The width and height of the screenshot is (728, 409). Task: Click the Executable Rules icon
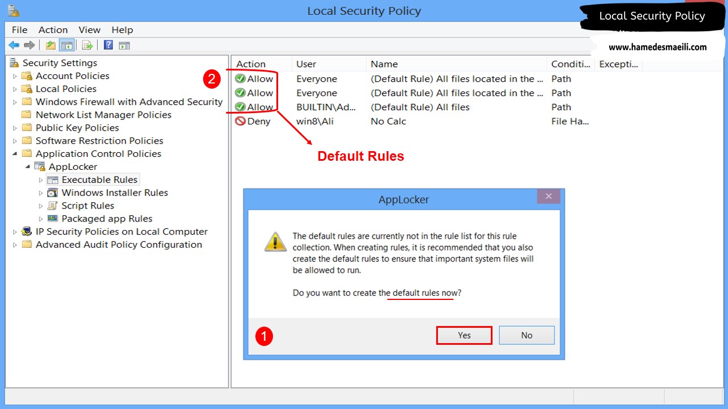[x=53, y=180]
